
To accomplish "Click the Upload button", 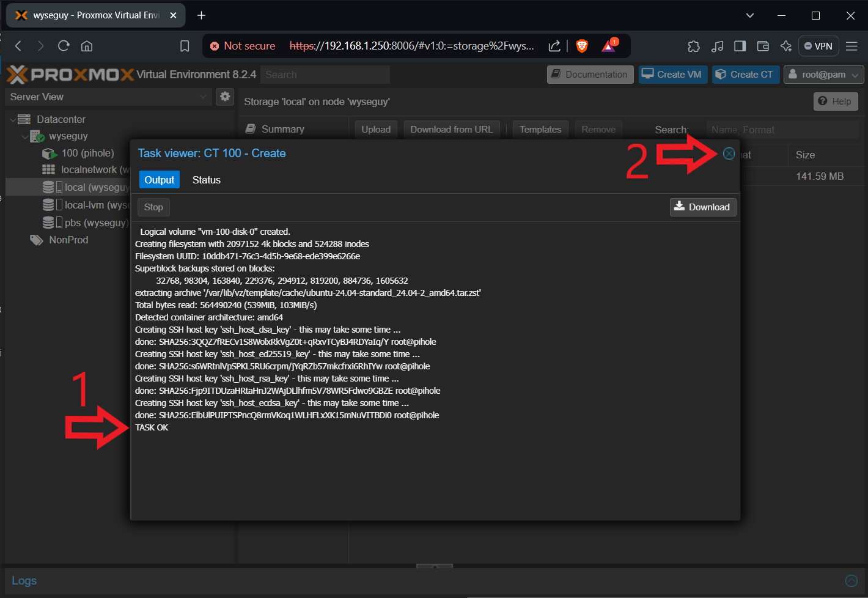I will pyautogui.click(x=376, y=130).
